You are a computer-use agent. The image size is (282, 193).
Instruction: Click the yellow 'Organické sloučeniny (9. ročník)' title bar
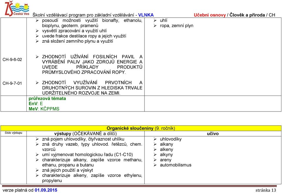[x=141, y=128]
